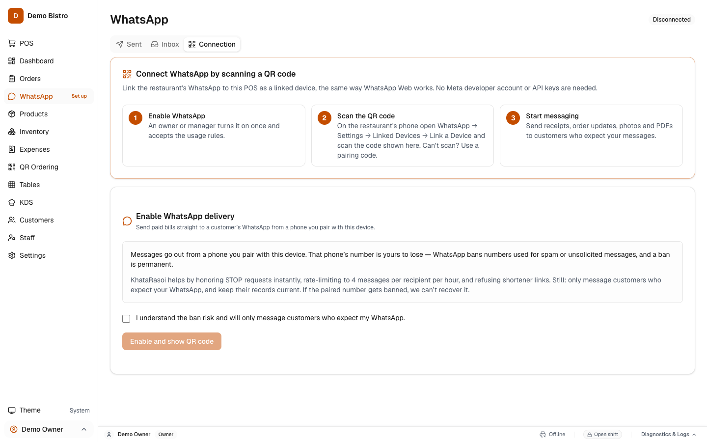707x442 pixels.
Task: Select the Products box icon
Action: pos(12,114)
